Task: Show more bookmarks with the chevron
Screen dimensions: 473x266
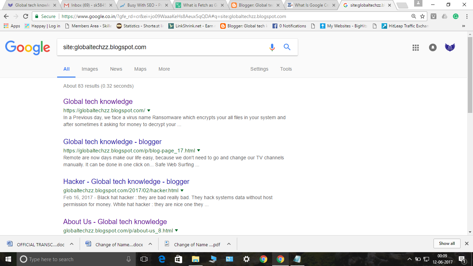Action: (x=464, y=26)
